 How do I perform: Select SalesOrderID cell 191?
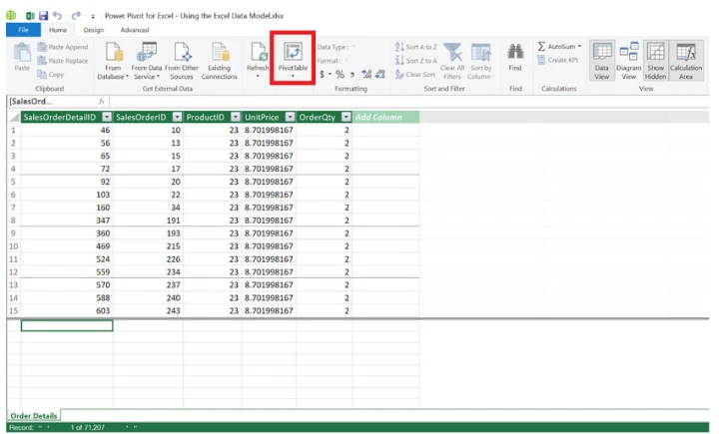148,220
